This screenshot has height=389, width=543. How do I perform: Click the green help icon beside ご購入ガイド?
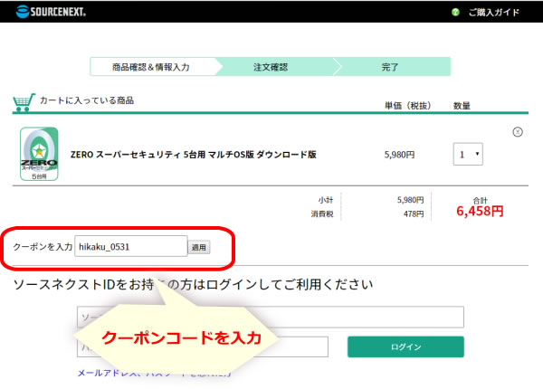(455, 12)
